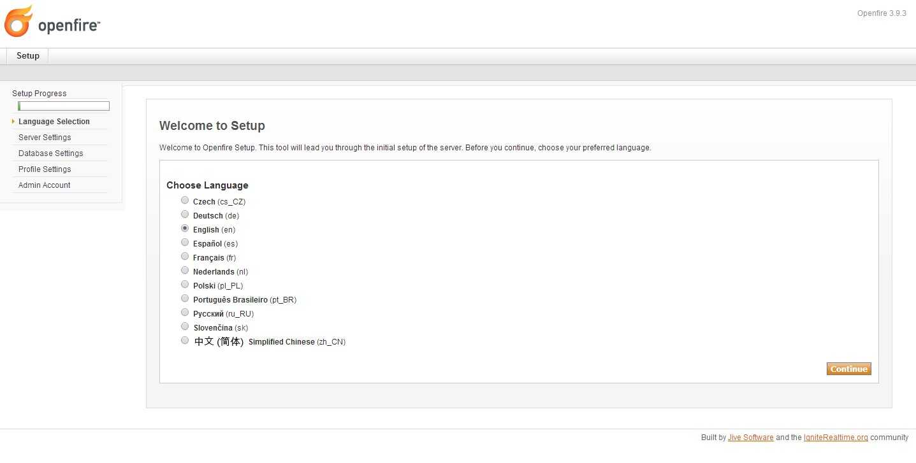Go to Profile Settings step in sidebar

[45, 169]
